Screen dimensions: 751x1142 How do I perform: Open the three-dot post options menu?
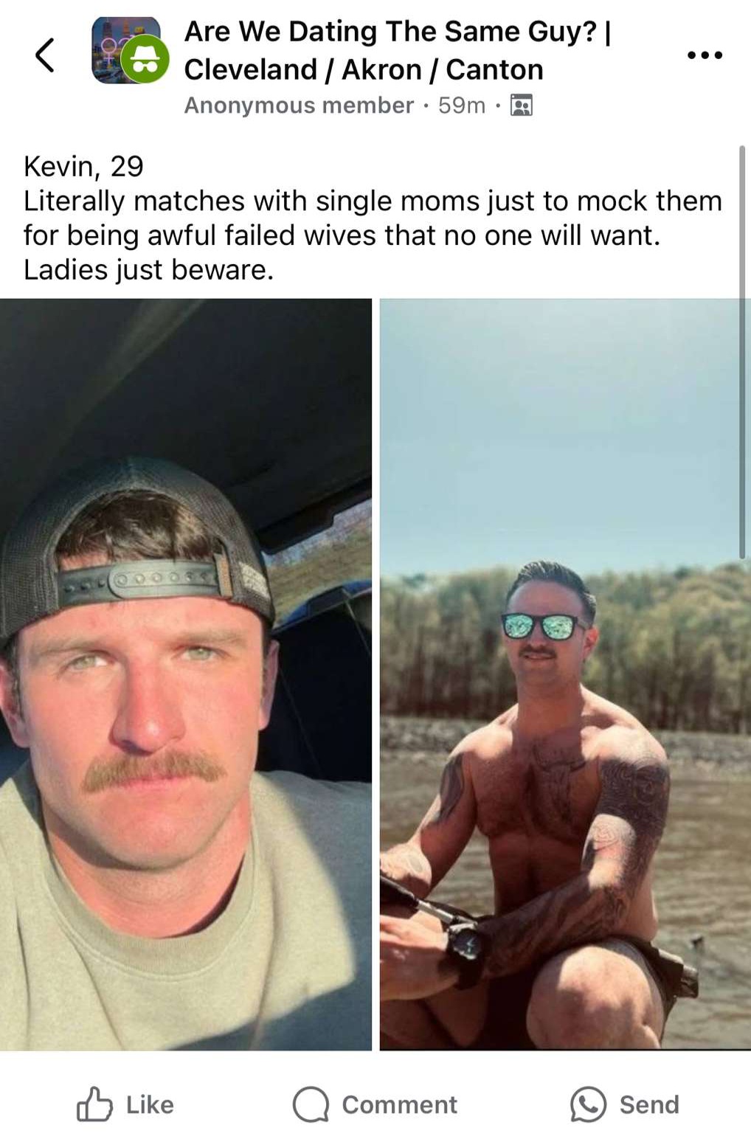coord(705,55)
